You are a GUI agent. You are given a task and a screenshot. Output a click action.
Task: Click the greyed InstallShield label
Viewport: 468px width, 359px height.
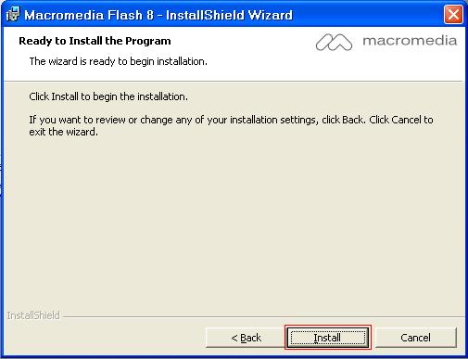click(x=33, y=315)
